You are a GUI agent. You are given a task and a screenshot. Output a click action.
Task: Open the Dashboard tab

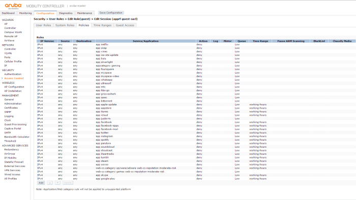(8, 13)
